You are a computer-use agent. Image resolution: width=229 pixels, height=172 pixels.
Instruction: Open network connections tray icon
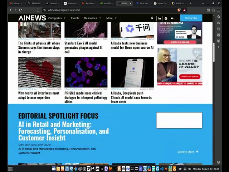point(185,169)
